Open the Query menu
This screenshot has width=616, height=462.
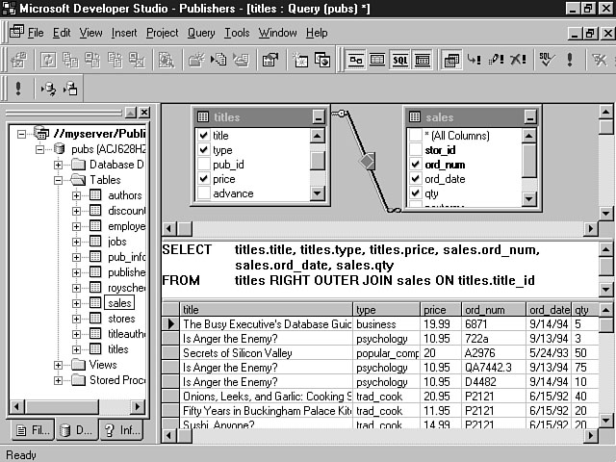(x=201, y=33)
